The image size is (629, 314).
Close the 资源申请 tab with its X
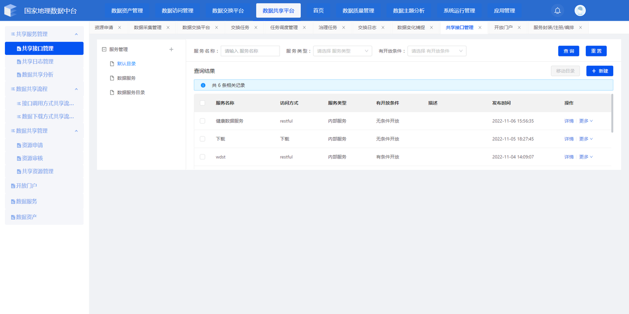119,27
